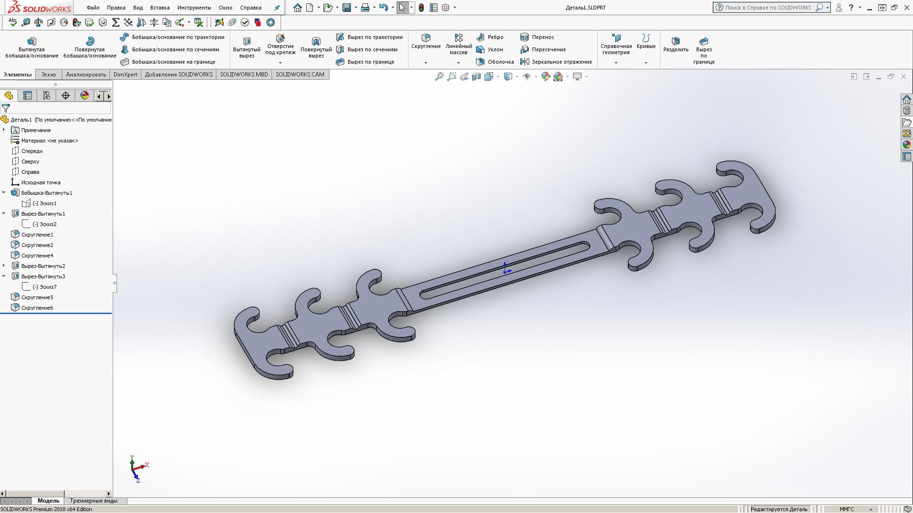Open the ConfigurationManager tab icon

(47, 96)
